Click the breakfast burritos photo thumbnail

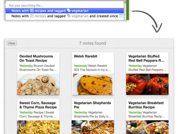[147, 127]
